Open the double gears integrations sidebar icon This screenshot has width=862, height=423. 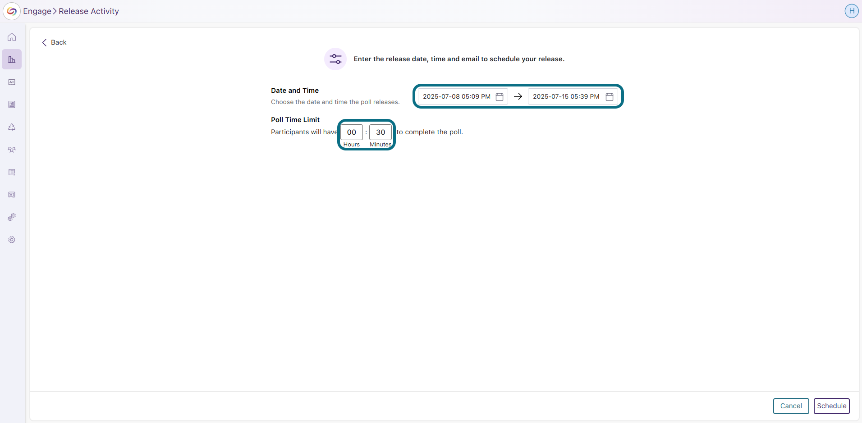(12, 217)
